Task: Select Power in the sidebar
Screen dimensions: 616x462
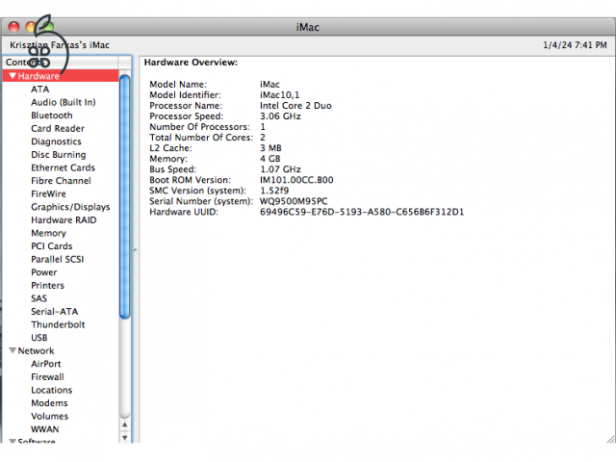Action: (44, 272)
